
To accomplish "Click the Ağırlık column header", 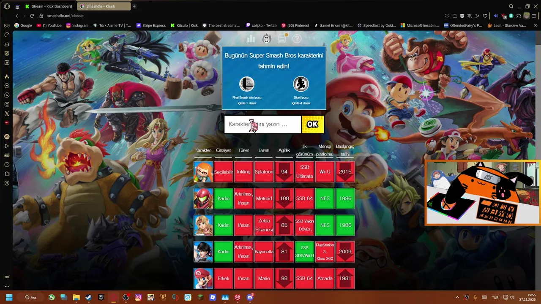I will click(284, 150).
